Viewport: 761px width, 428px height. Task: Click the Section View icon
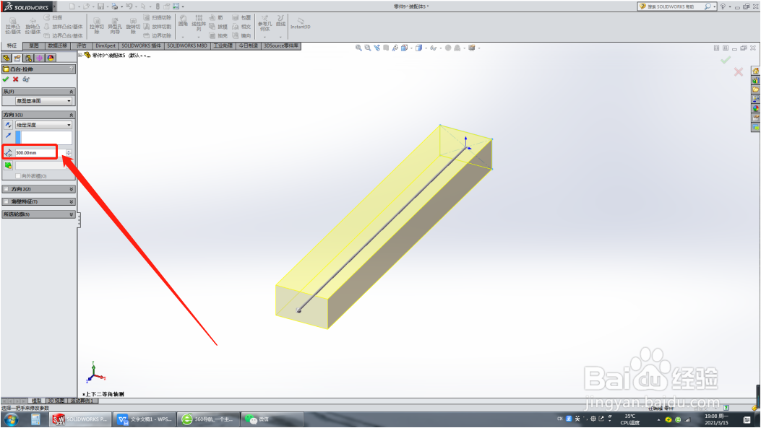pos(386,48)
